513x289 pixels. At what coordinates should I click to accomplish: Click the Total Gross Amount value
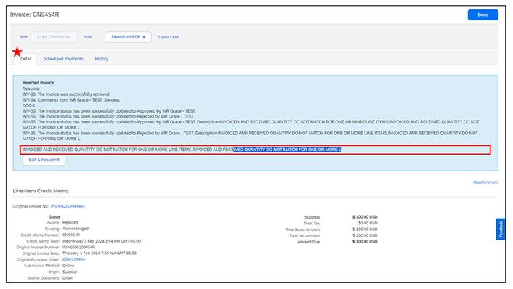[365, 229]
